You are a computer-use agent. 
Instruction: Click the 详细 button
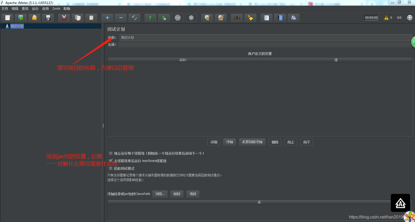coord(214,142)
